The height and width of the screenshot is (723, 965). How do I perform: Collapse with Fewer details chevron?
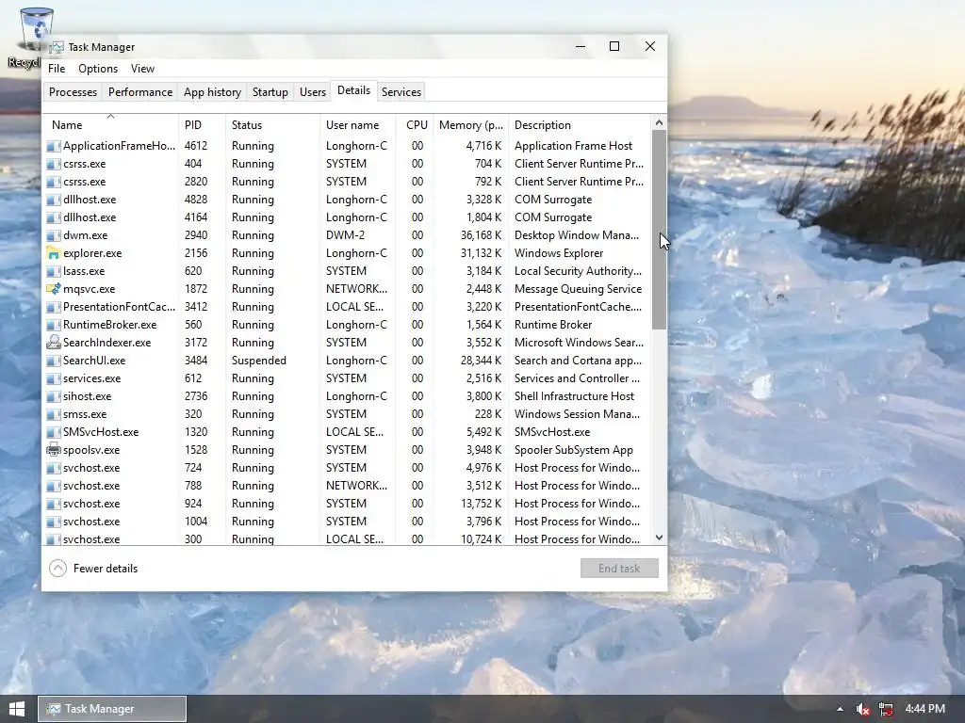[x=57, y=568]
